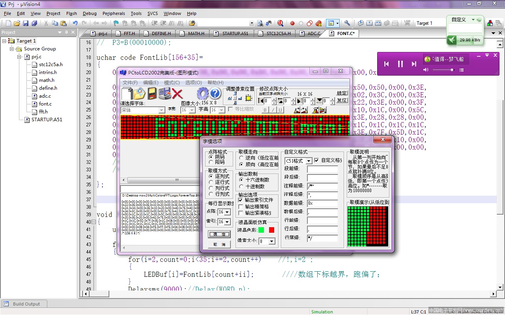Start debug session with the magnifier 'd' icon
The width and height of the screenshot is (505, 315).
(280, 23)
